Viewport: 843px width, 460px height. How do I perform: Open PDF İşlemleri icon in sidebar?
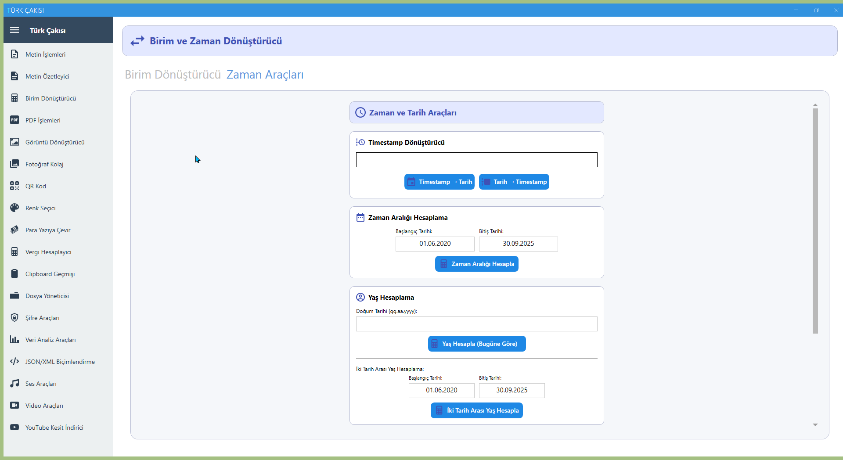[x=14, y=120]
